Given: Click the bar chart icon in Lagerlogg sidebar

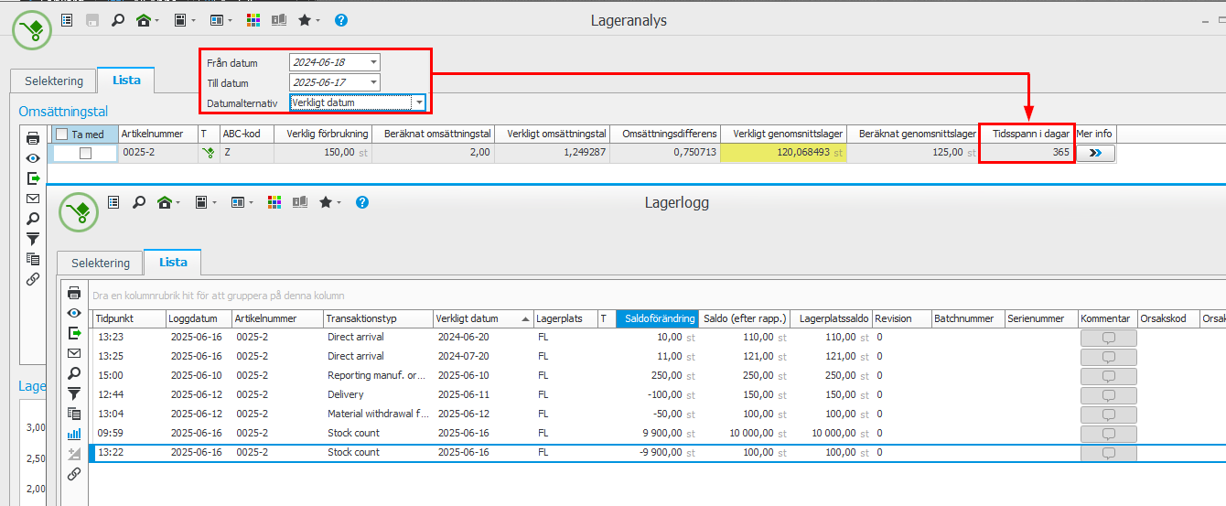Looking at the screenshot, I should coord(75,434).
